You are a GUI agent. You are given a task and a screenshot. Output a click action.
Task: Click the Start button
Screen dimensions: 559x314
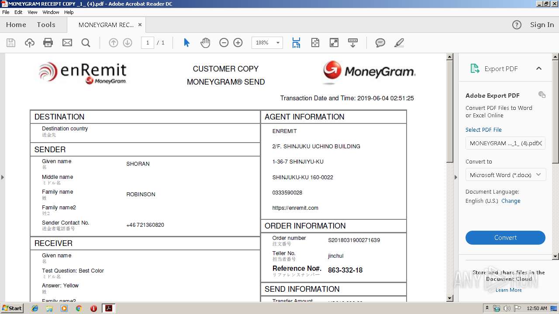point(12,308)
